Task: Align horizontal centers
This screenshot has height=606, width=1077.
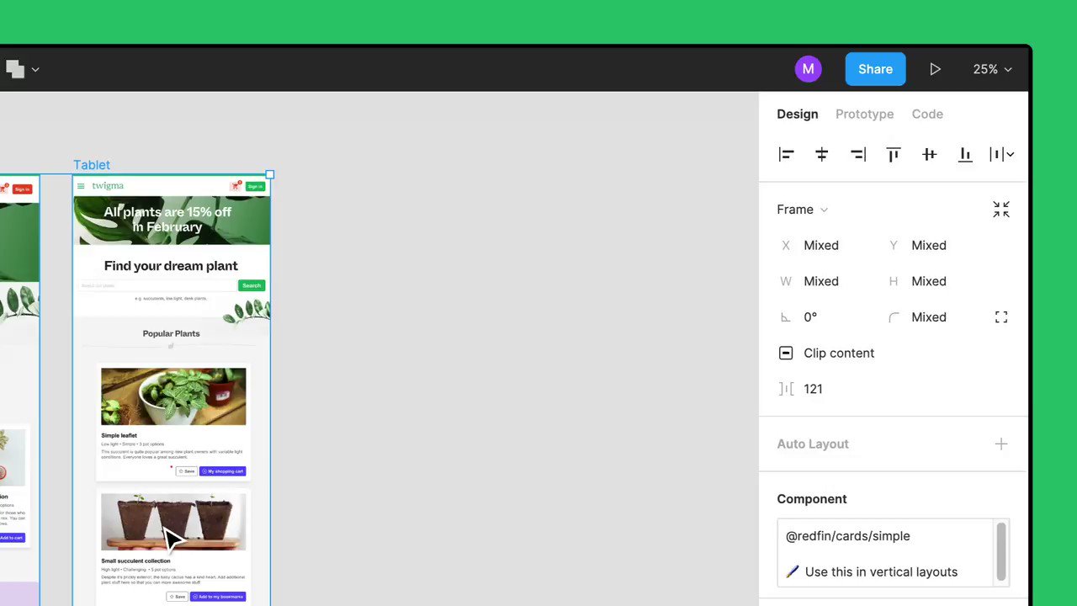Action: coord(822,154)
